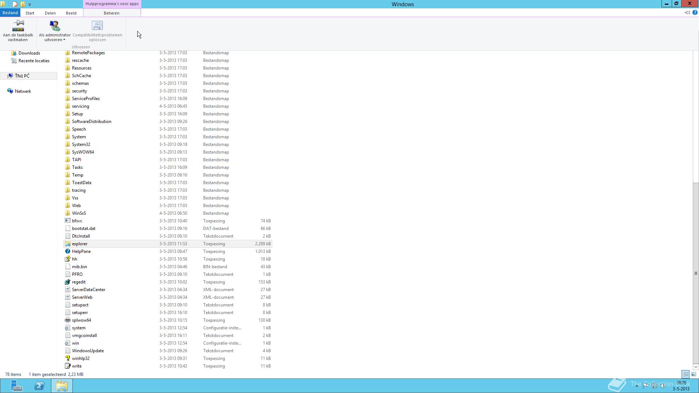Open 'Recente locaties' in navigation pane
Viewport: 699px width, 393px height.
coord(34,61)
